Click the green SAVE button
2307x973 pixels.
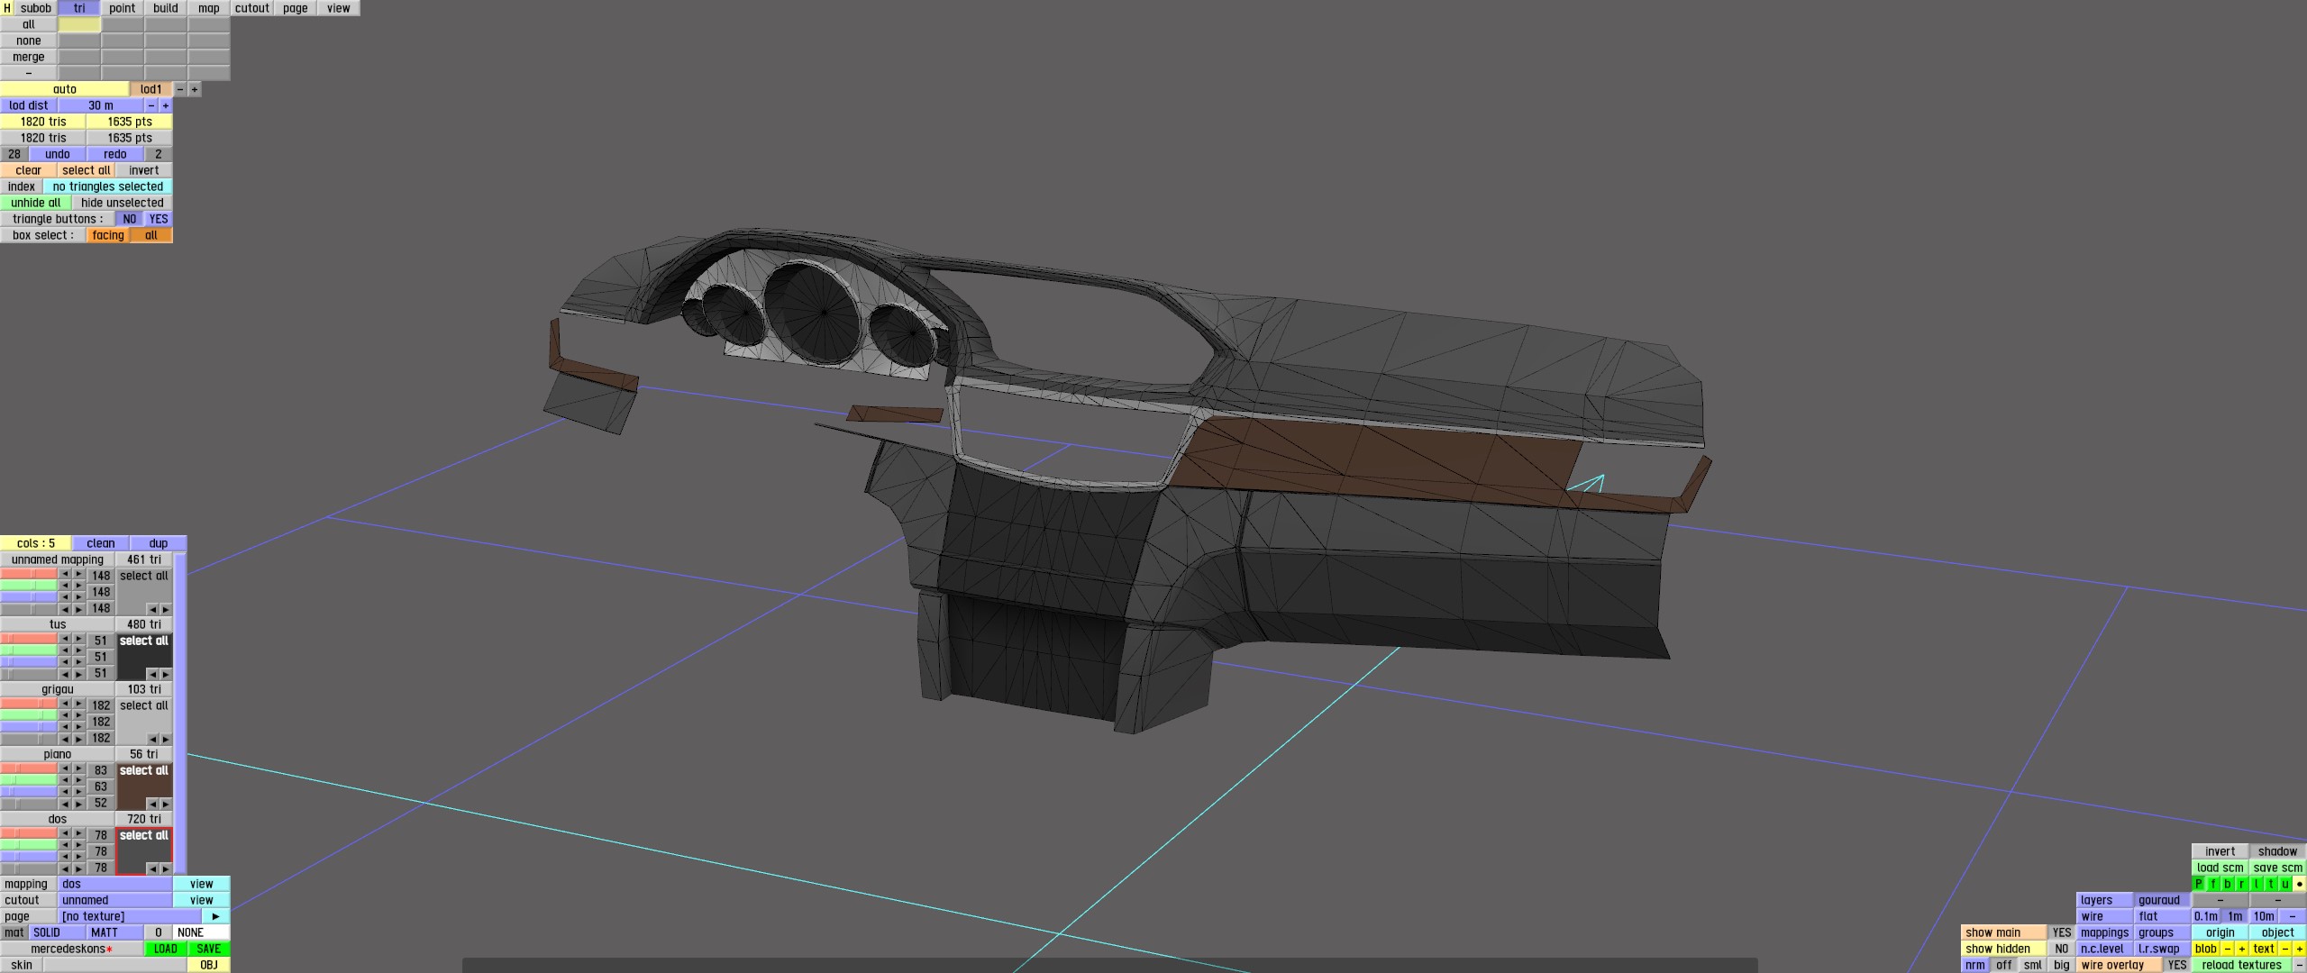point(209,949)
